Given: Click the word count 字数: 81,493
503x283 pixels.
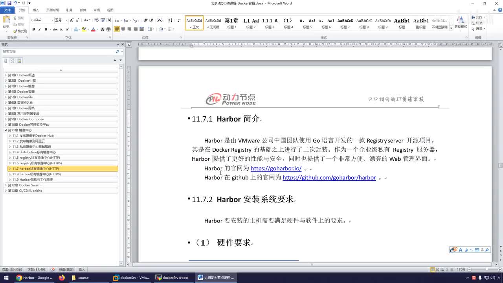Looking at the screenshot, I should pyautogui.click(x=37, y=270).
